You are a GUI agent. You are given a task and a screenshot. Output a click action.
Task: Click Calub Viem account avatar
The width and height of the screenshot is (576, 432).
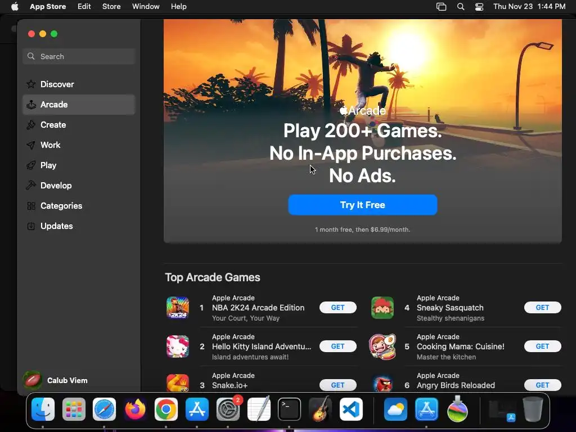tap(32, 380)
